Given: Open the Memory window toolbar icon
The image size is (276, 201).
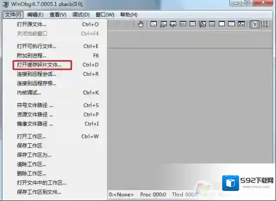Looking at the screenshot, I should 192,24.
